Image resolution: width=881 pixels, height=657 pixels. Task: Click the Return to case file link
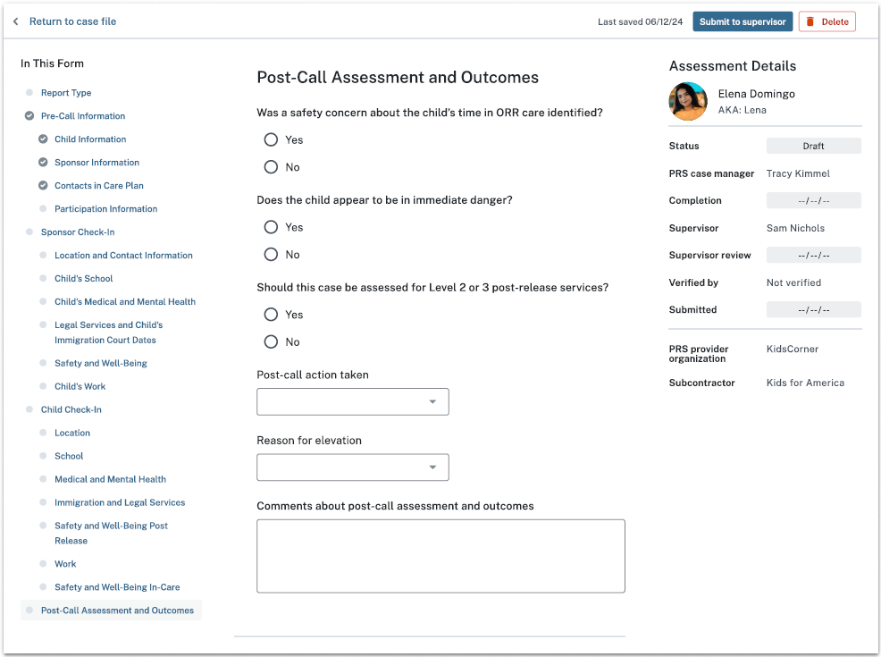coord(72,21)
